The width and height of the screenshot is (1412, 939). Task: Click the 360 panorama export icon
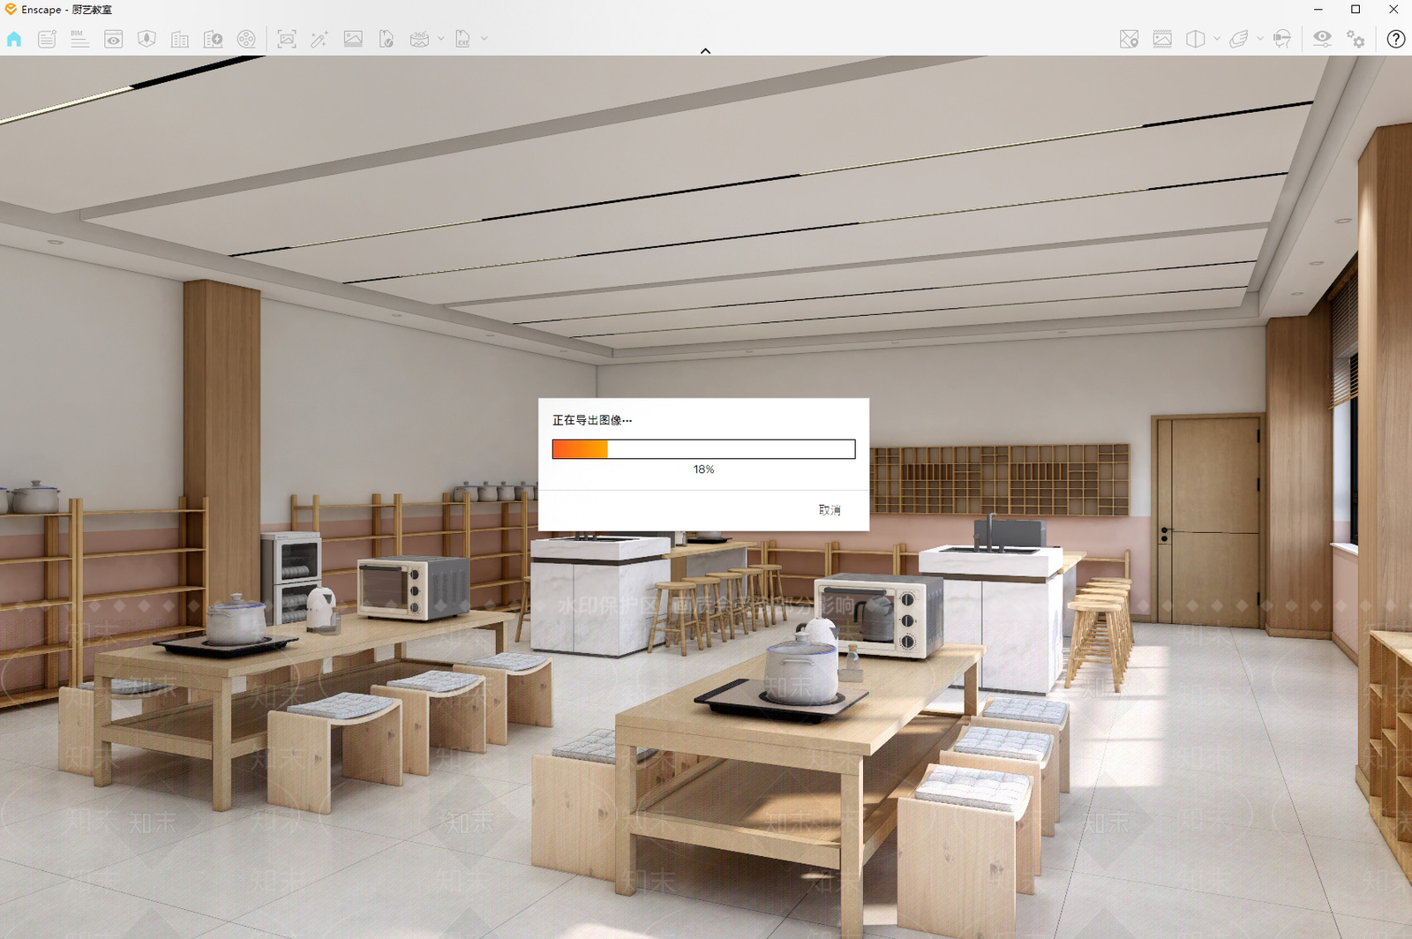point(419,39)
